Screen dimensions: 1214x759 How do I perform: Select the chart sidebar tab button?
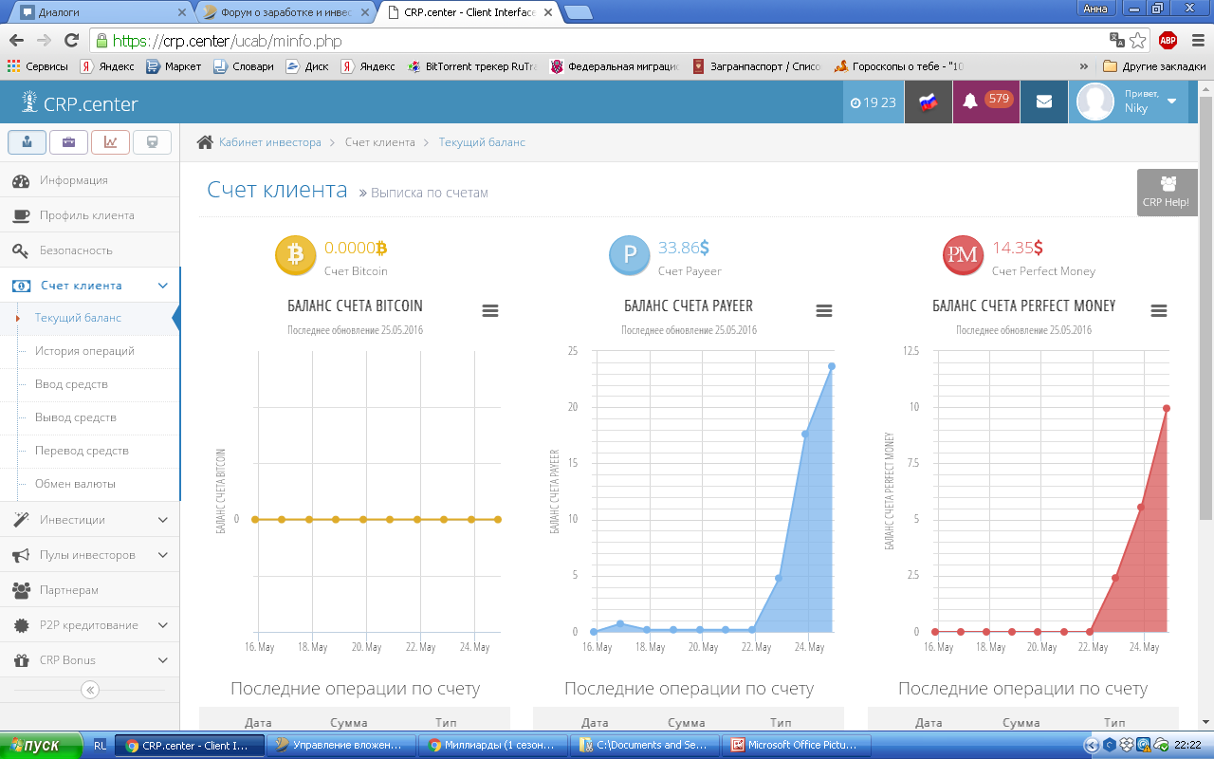110,142
